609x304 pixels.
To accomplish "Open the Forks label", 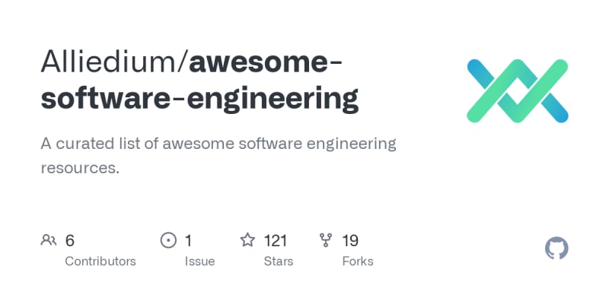I will point(357,261).
